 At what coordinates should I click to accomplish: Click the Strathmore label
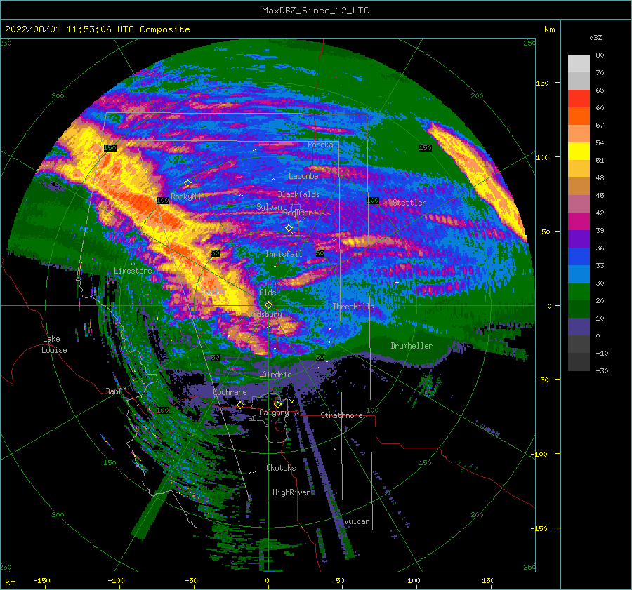pyautogui.click(x=341, y=415)
